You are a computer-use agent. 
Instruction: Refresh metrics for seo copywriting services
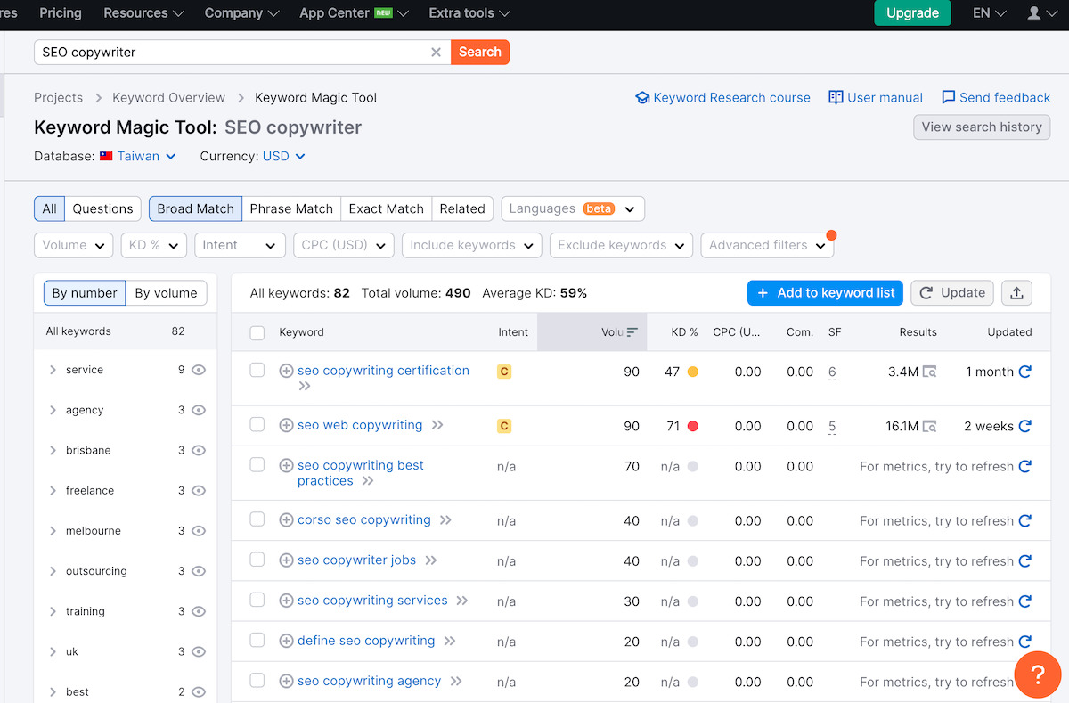tap(1025, 601)
